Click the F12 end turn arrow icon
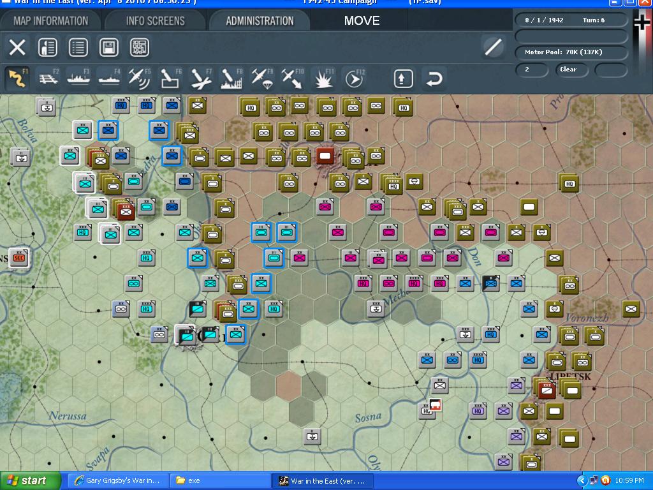The height and width of the screenshot is (490, 653). point(354,78)
